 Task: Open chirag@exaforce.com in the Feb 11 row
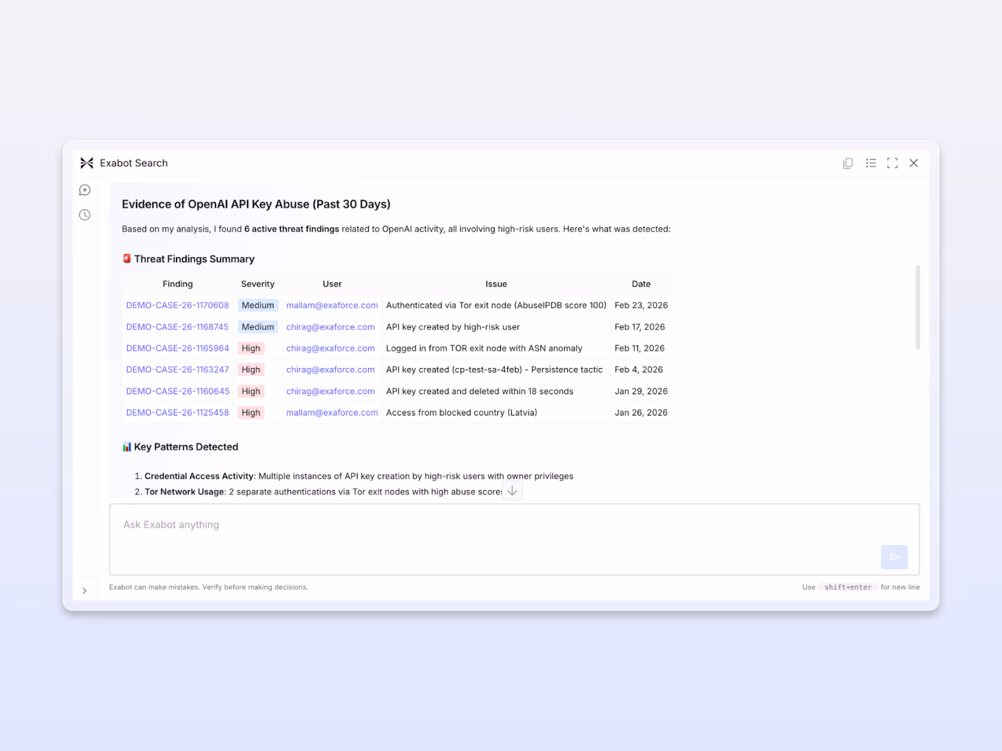(331, 349)
